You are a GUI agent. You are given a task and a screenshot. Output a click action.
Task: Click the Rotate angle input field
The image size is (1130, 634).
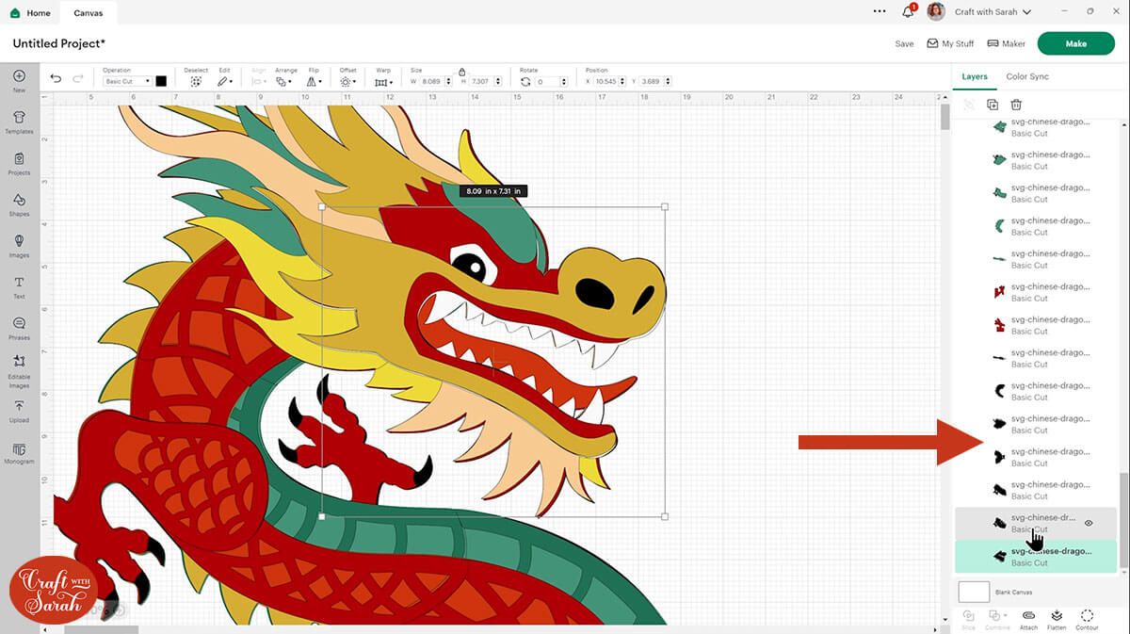(547, 82)
